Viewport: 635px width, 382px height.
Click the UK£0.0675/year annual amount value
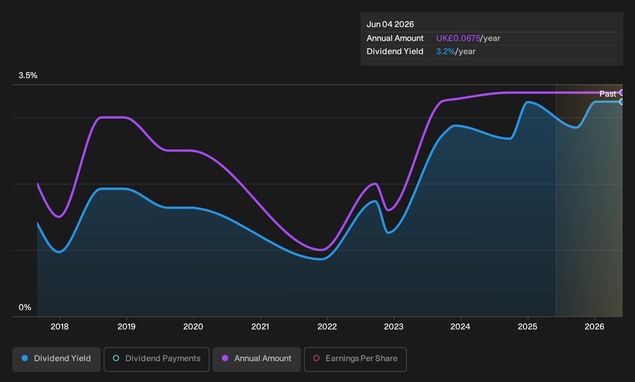coord(468,38)
